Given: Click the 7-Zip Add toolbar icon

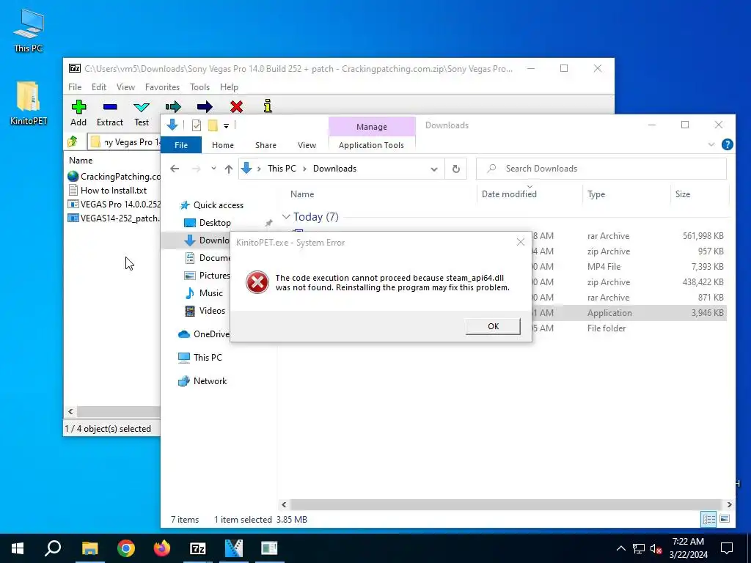Looking at the screenshot, I should 78,106.
